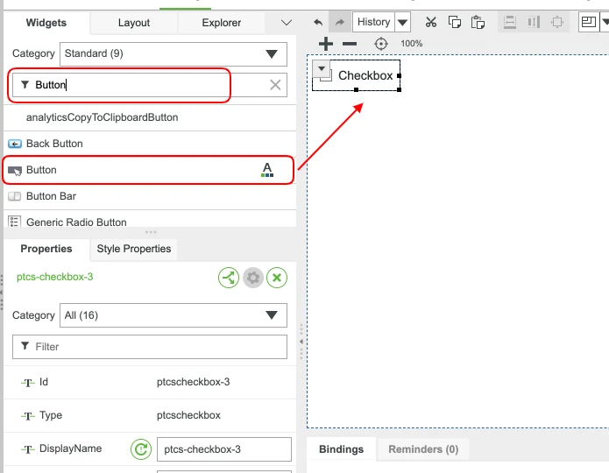The width and height of the screenshot is (609, 473).
Task: Click the Copy icon in toolbar
Action: click(455, 22)
